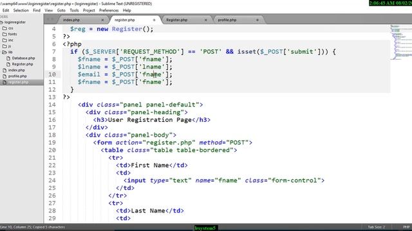This screenshot has height=231, width=412.
Task: Click the isset keyword on line 7
Action: [247, 51]
